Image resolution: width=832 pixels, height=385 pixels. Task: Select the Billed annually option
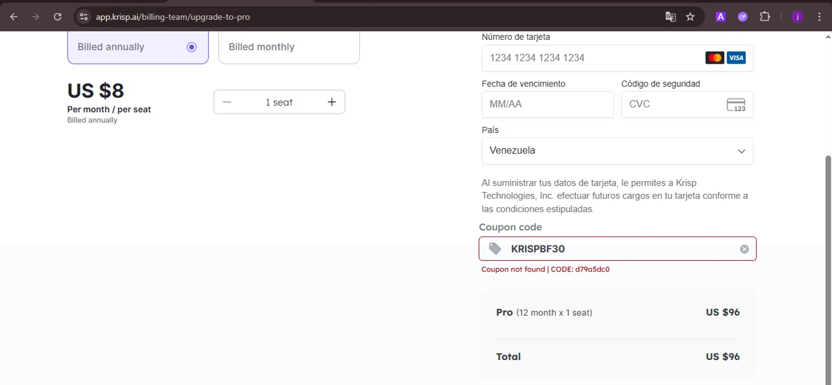[x=138, y=47]
